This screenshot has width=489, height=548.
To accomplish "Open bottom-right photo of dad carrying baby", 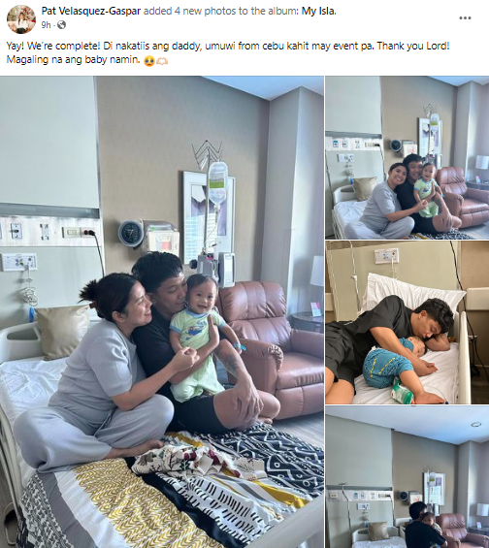I will coord(407,476).
